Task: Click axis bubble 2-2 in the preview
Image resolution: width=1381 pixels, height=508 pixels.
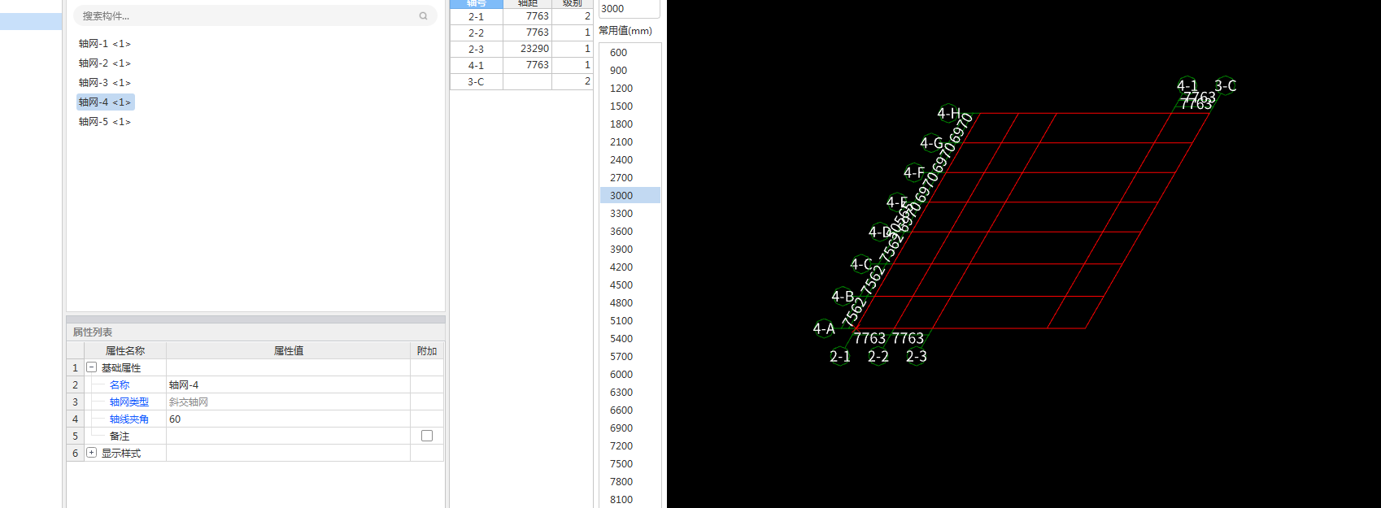Action: pos(878,356)
